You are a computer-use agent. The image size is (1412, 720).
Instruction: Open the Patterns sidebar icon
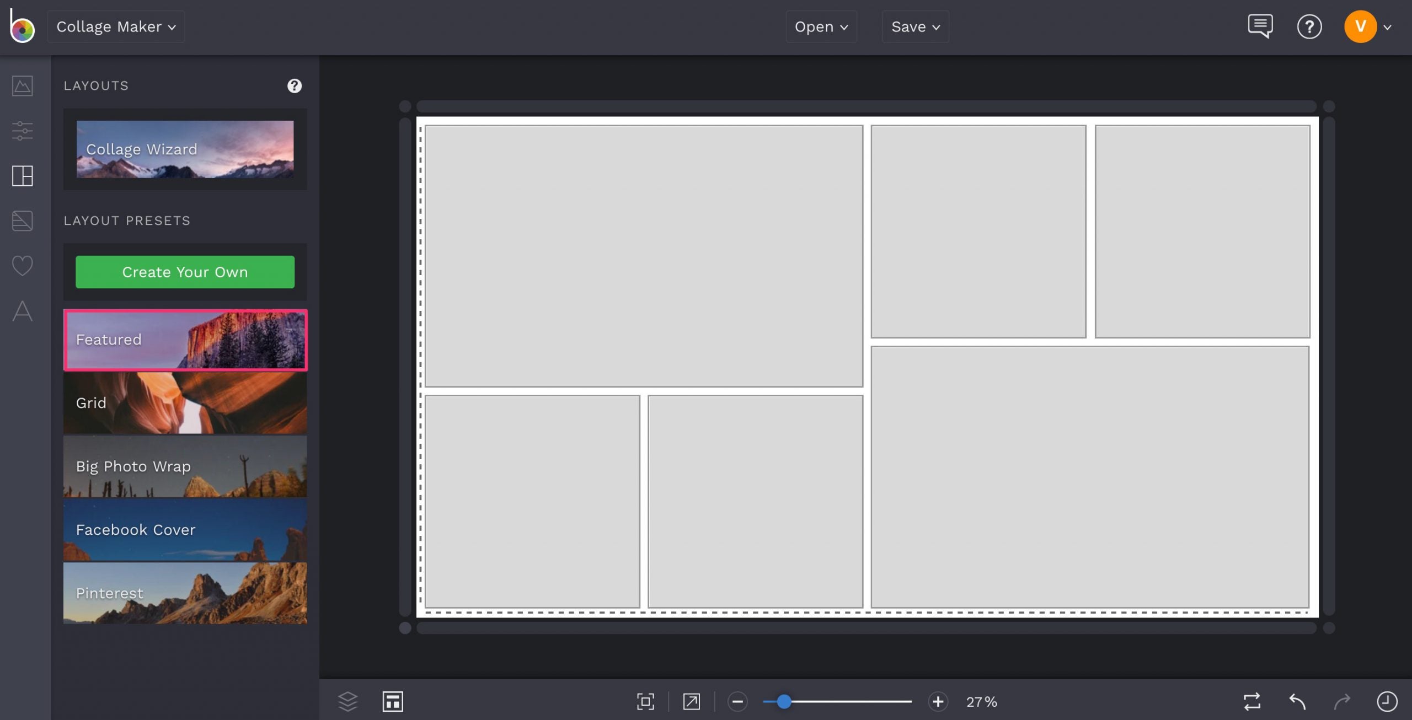pyautogui.click(x=22, y=221)
